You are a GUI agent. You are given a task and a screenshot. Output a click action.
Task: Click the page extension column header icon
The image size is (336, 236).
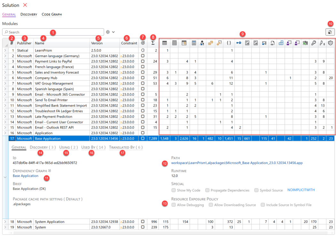tap(194, 43)
